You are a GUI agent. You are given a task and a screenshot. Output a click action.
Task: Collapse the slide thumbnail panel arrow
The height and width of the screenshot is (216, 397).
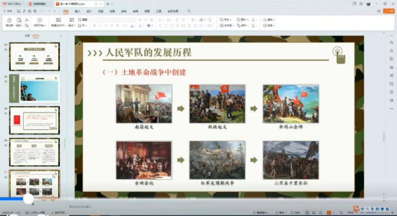61,36
